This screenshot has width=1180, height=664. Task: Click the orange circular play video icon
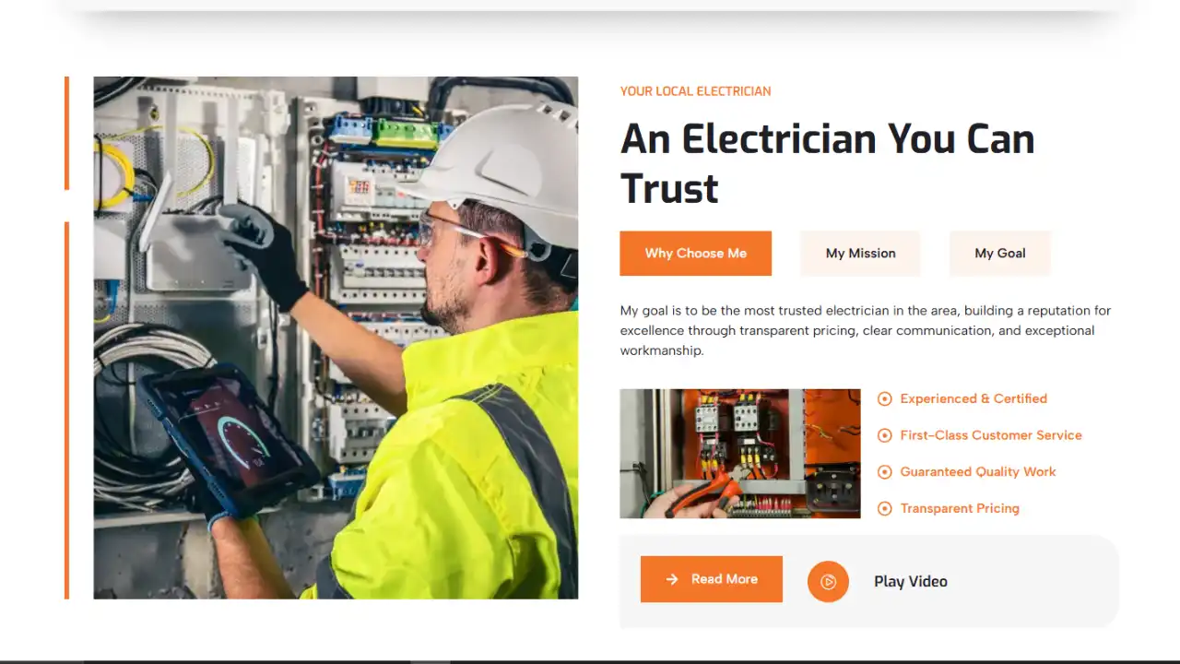[x=828, y=582]
